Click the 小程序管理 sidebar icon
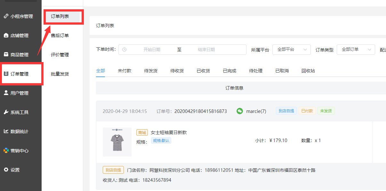 click(x=6, y=16)
